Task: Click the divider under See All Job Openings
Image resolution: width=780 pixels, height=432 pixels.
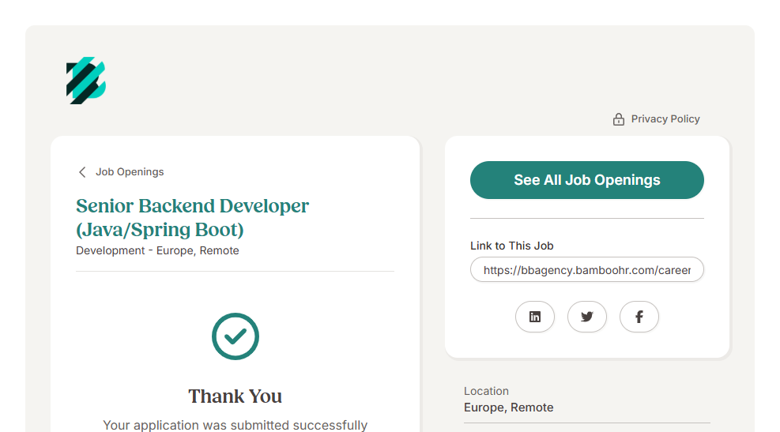Action: point(586,218)
